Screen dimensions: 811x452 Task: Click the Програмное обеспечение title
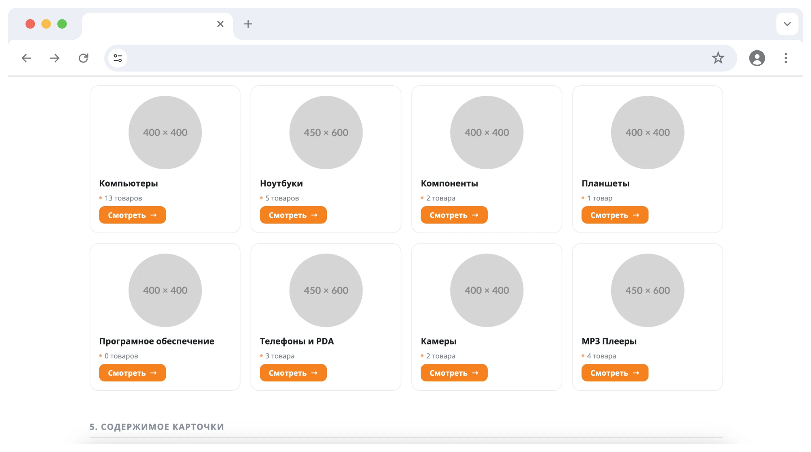pyautogui.click(x=157, y=341)
